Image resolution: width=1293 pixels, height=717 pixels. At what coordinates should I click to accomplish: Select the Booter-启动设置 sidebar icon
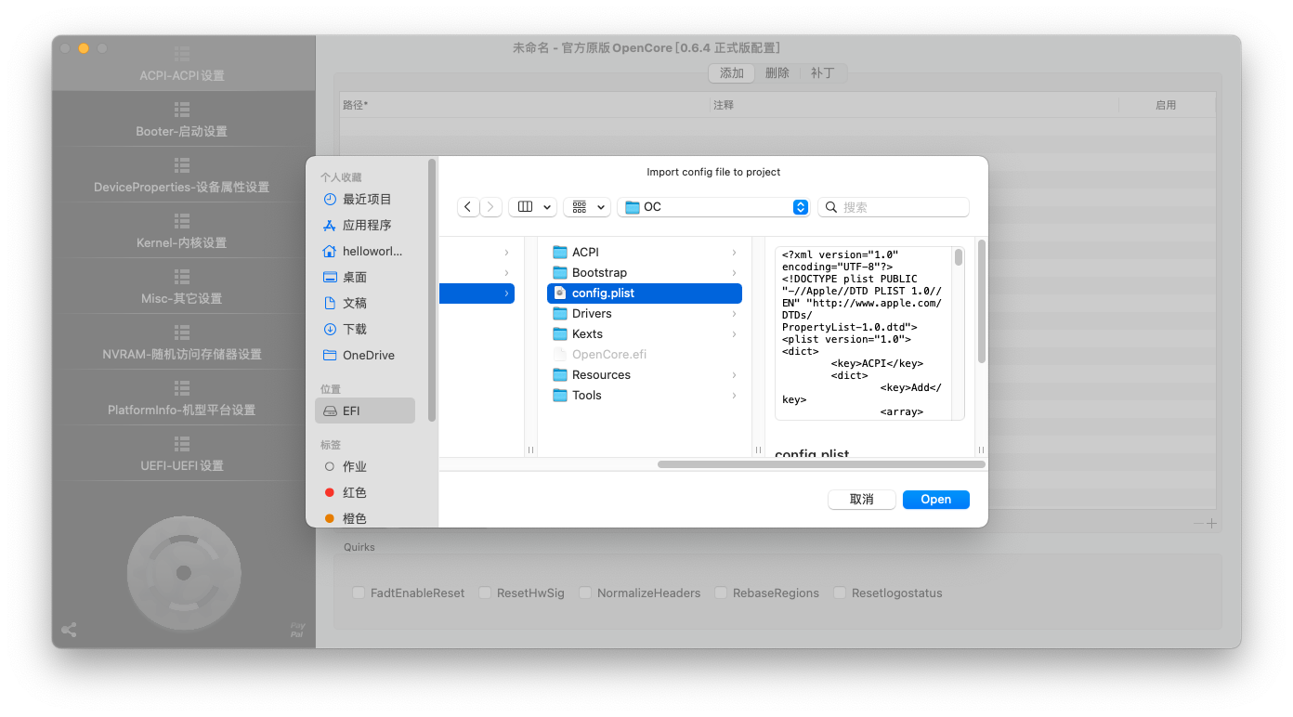tap(182, 110)
